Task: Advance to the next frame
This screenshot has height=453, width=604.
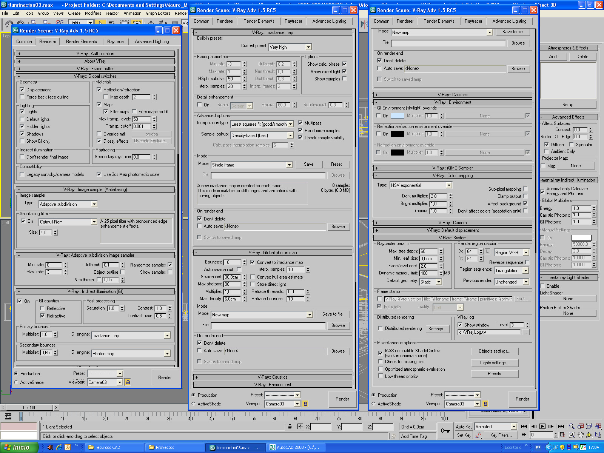Action: point(551,426)
